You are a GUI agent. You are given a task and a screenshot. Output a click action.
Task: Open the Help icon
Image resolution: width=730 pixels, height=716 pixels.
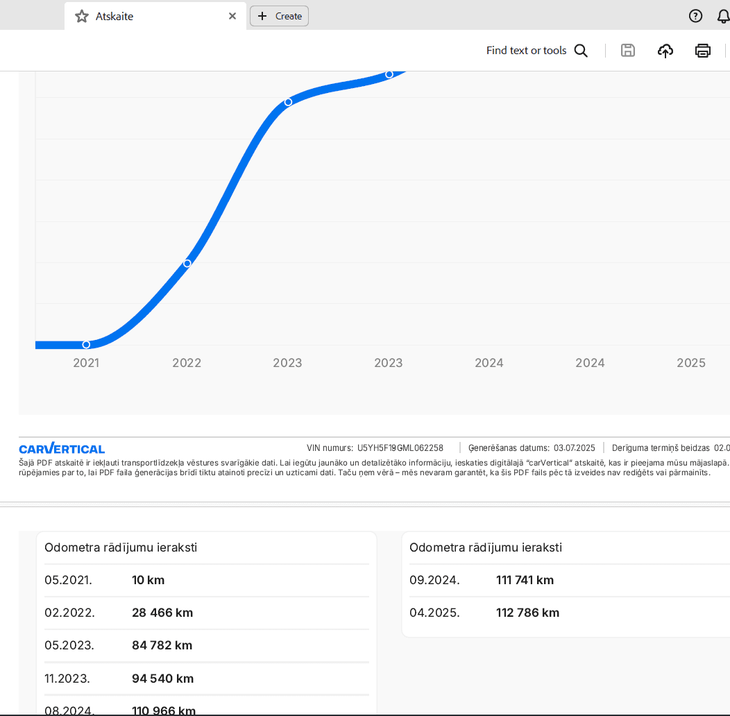click(x=695, y=16)
